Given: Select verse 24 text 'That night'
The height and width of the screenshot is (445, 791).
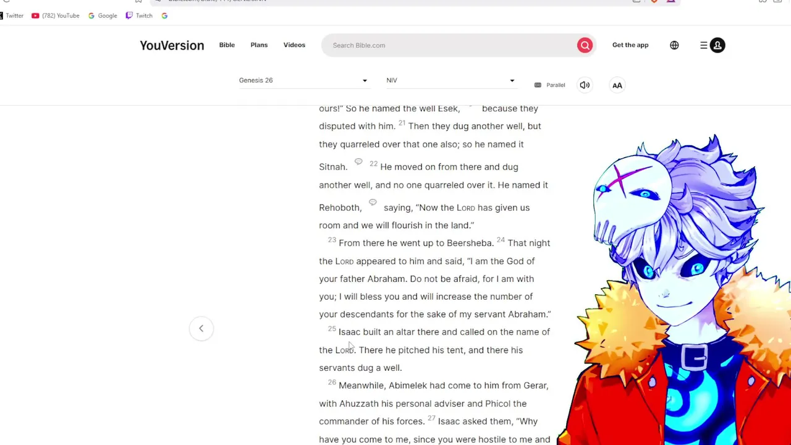Looking at the screenshot, I should coord(528,243).
